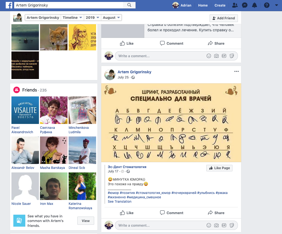Go to Home in top navigation
The image size is (282, 234).
click(203, 5)
